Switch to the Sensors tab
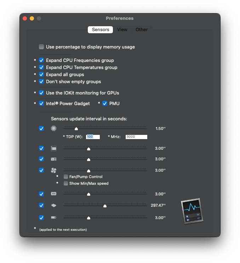The height and width of the screenshot is (263, 240). [x=100, y=30]
